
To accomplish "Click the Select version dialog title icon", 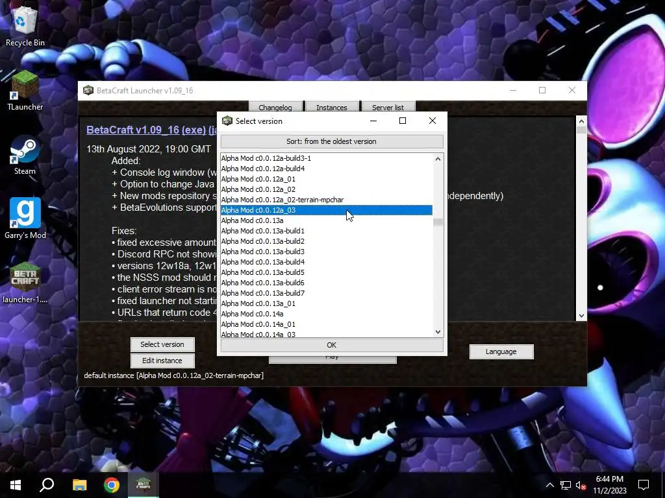I will coord(227,121).
